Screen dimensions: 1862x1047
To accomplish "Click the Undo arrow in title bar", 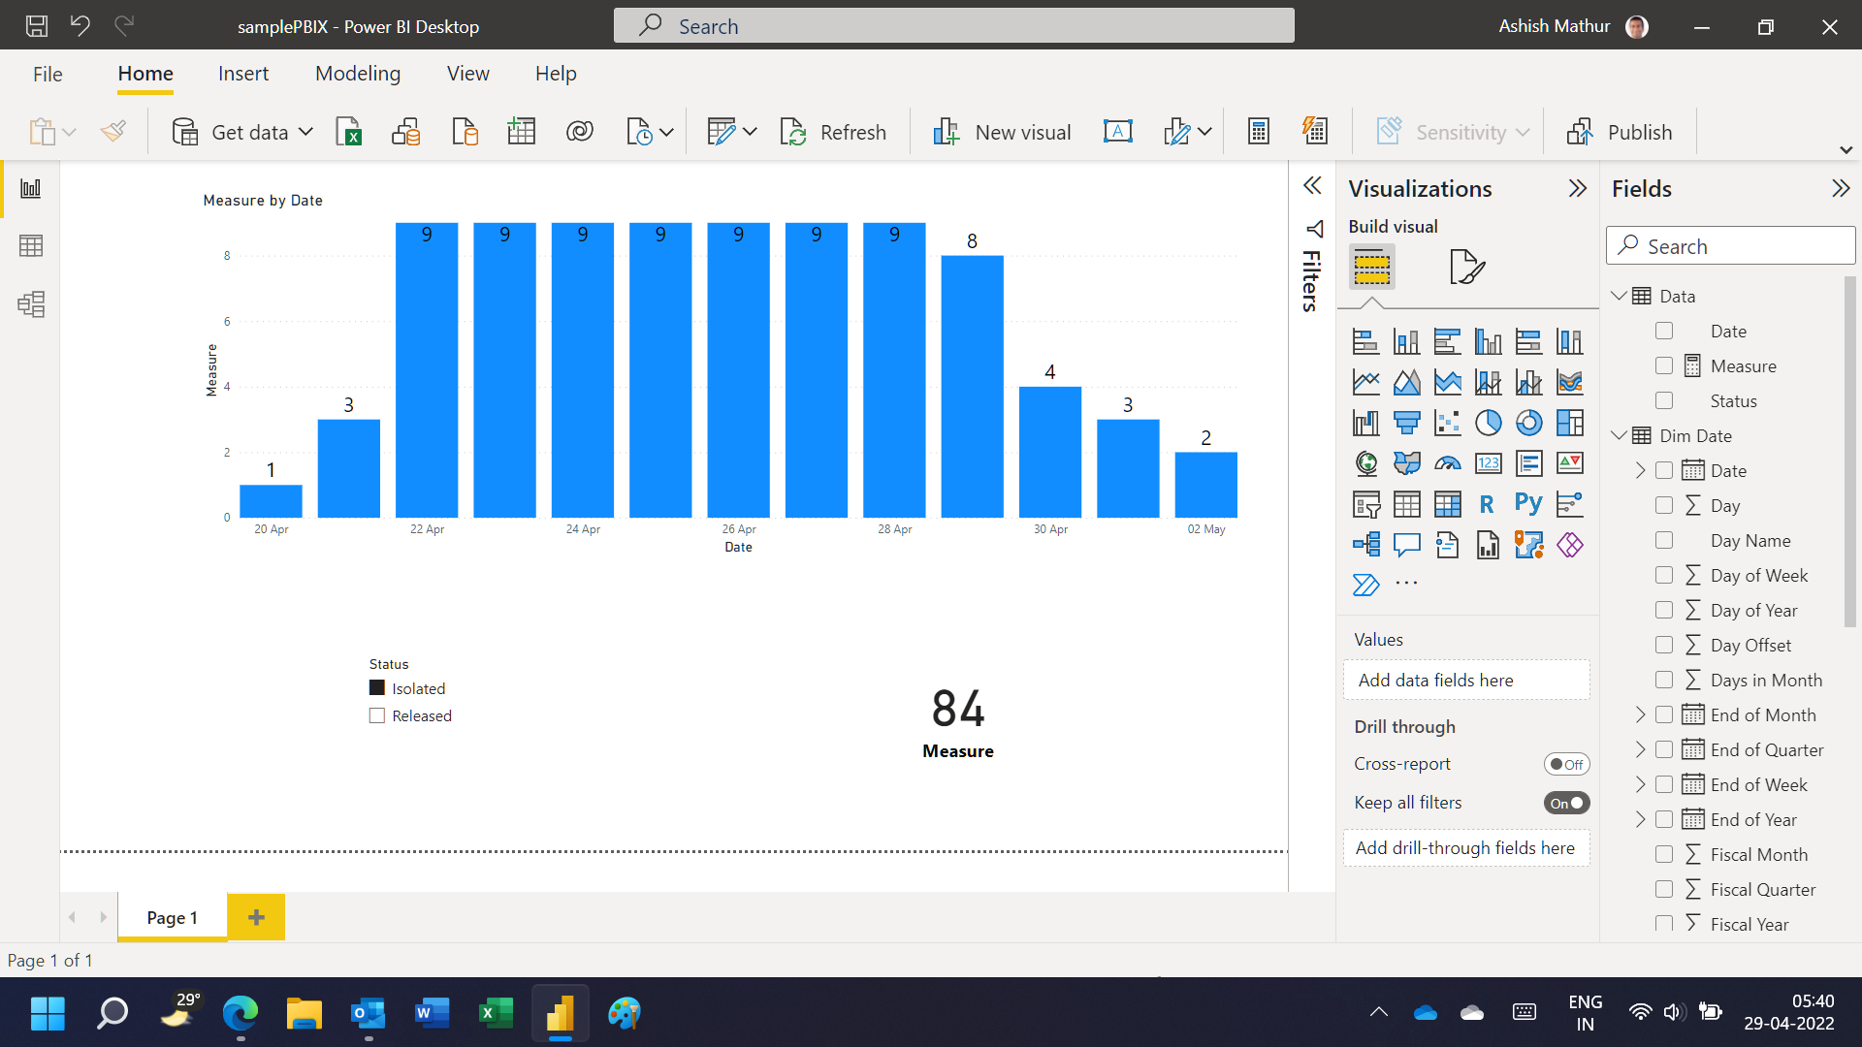I will click(x=80, y=26).
